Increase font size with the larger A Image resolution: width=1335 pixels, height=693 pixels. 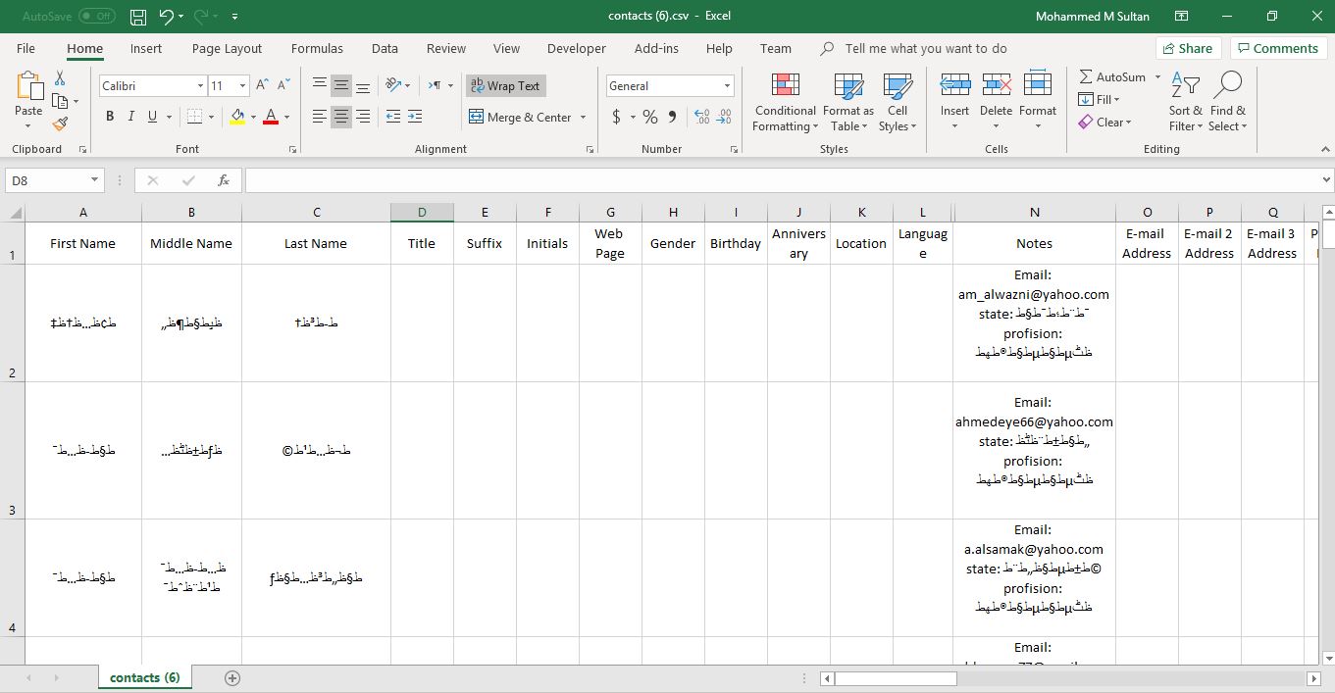point(262,85)
